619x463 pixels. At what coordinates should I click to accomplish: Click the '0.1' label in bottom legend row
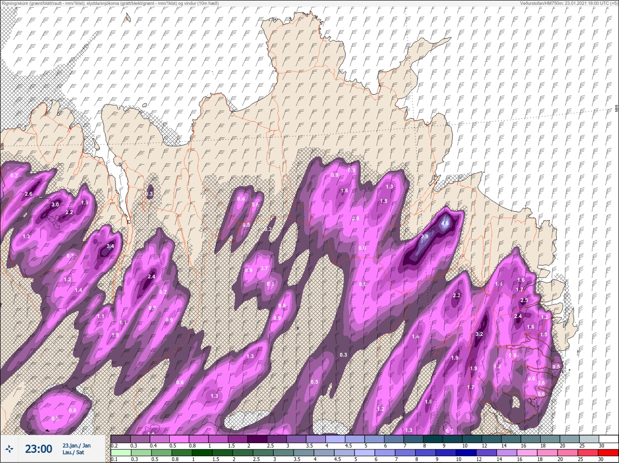click(114, 459)
